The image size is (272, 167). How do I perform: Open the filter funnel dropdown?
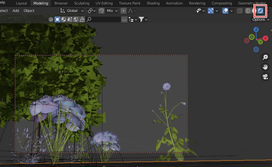pyautogui.click(x=143, y=19)
